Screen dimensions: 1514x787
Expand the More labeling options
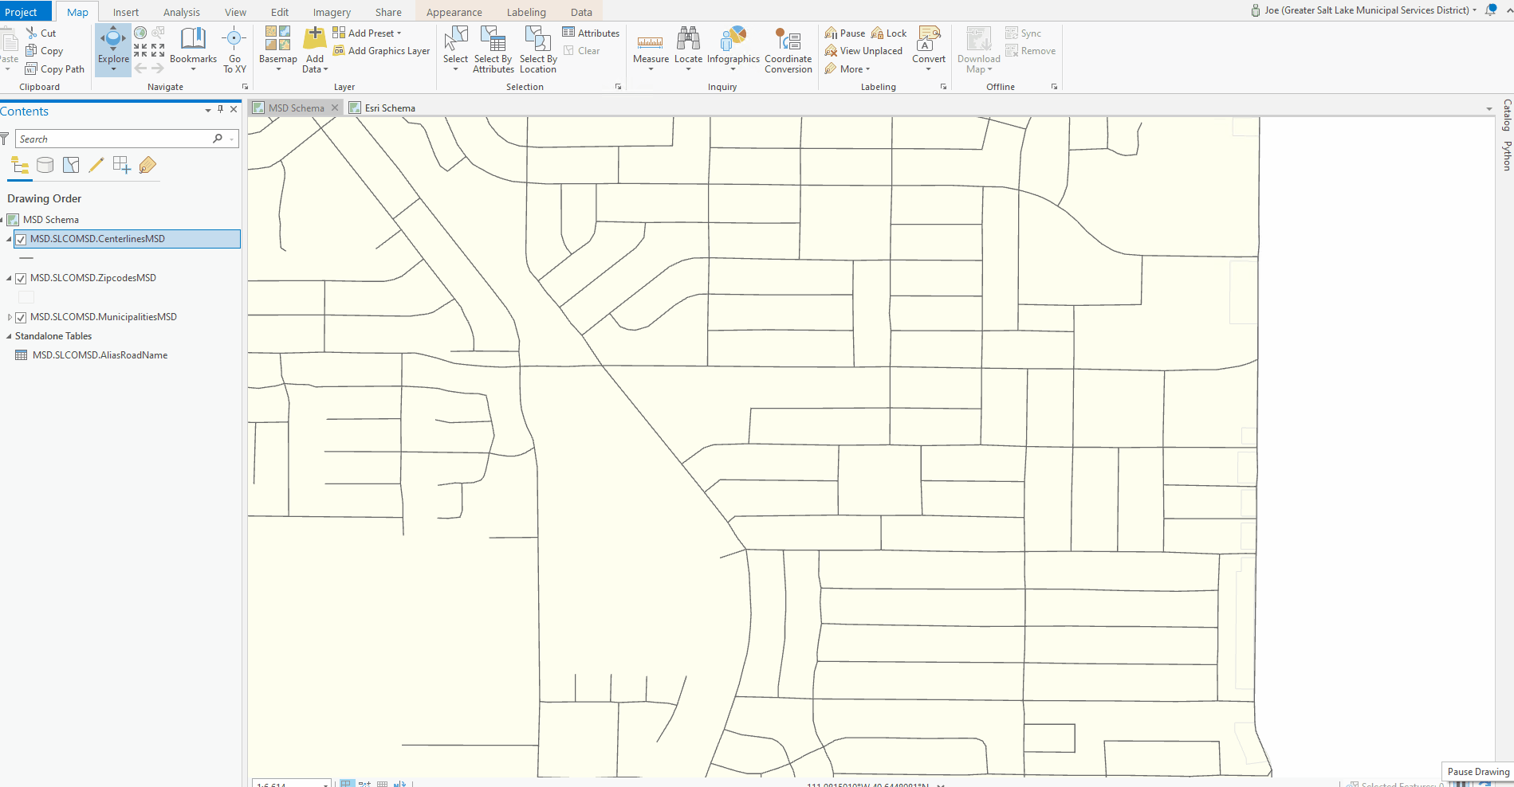[x=847, y=69]
